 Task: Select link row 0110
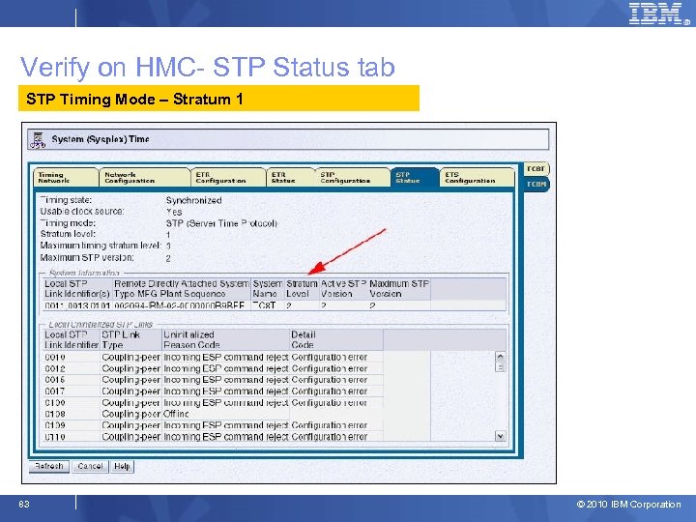click(213, 437)
